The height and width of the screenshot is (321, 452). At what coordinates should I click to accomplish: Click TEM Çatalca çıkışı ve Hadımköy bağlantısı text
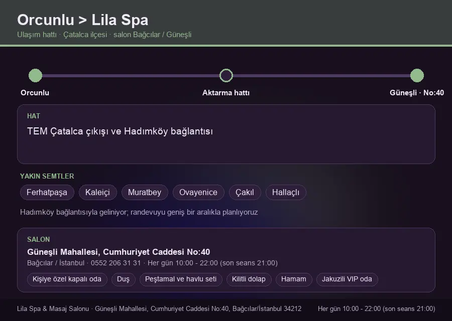click(120, 131)
